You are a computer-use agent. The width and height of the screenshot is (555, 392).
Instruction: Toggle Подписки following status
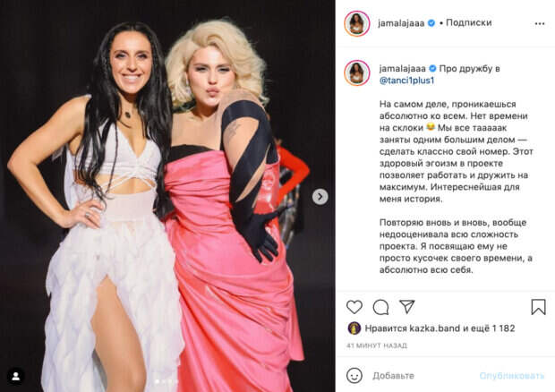469,22
